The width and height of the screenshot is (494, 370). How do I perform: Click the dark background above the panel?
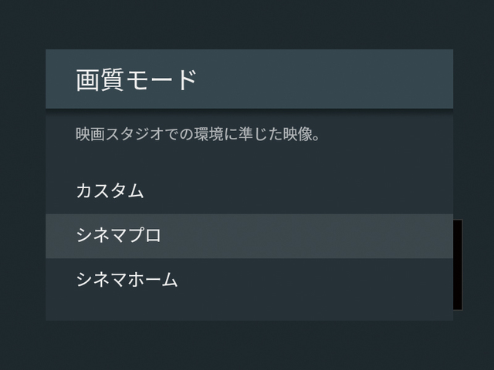coord(247,23)
